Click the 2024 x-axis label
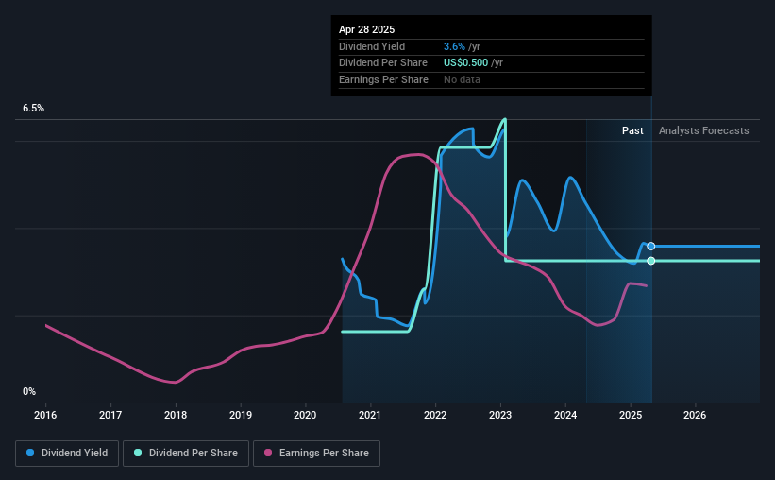The image size is (775, 480). [565, 415]
